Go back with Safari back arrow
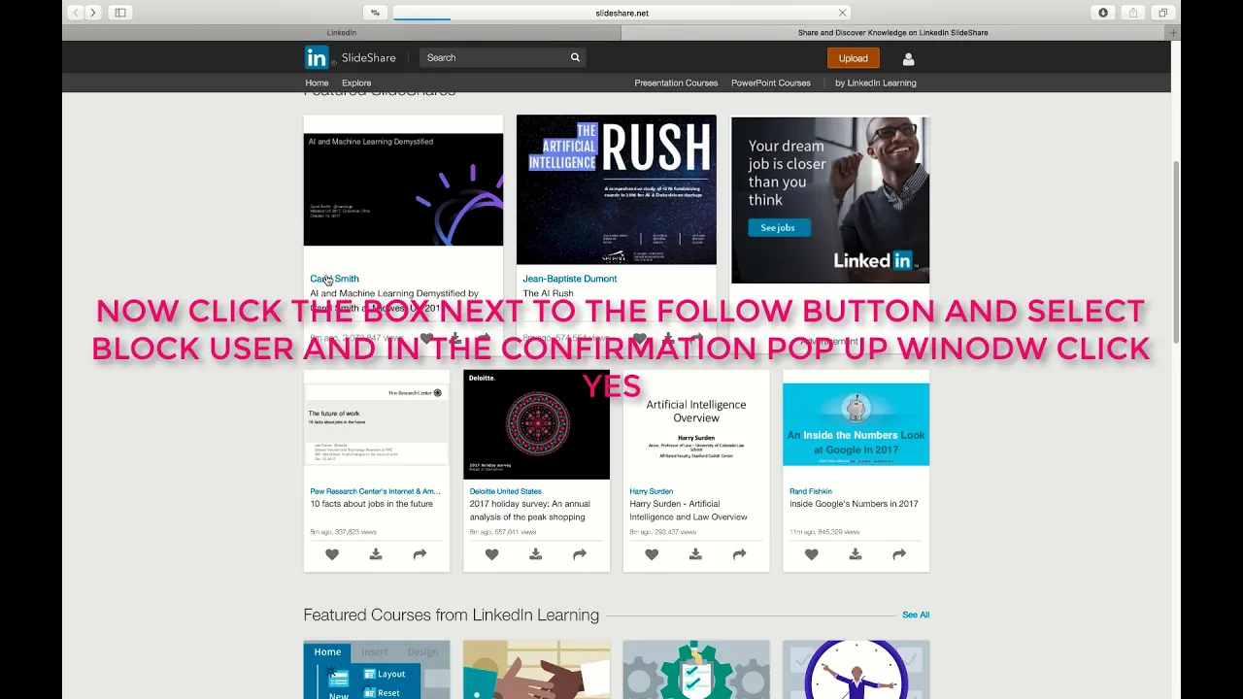Image resolution: width=1243 pixels, height=699 pixels. click(76, 13)
